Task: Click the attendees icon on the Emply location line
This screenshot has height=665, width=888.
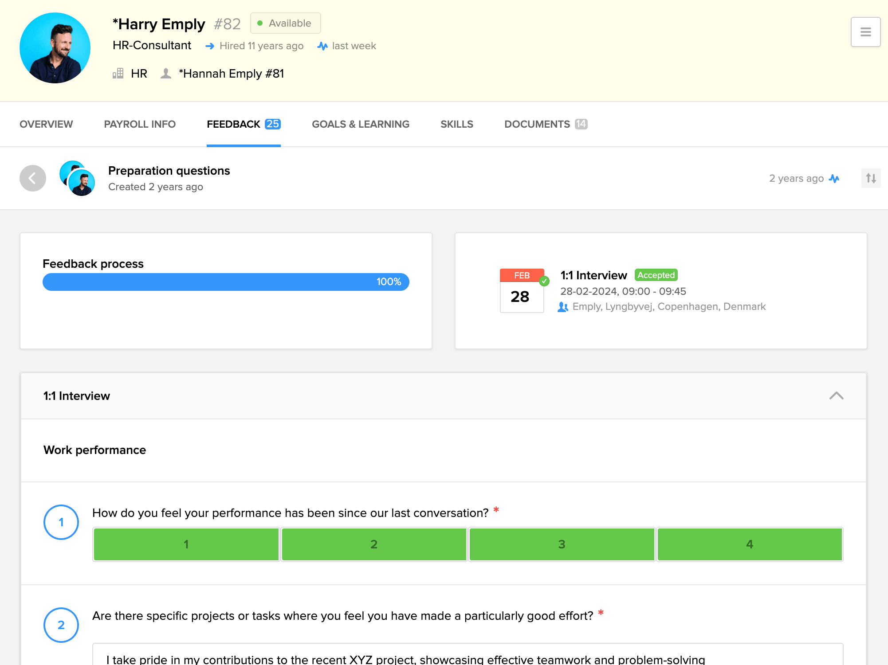Action: click(563, 306)
